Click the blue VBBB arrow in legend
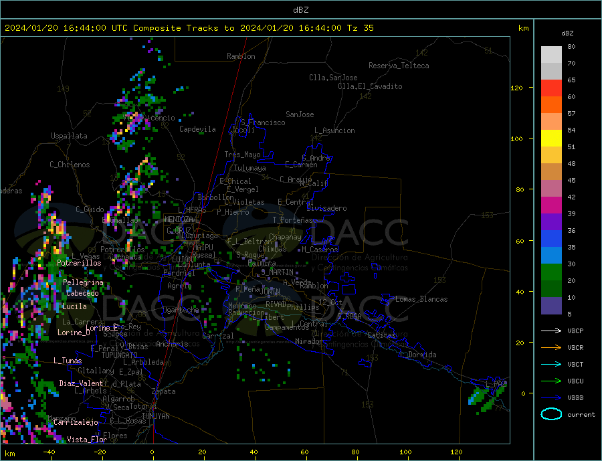The image size is (602, 461). click(551, 398)
